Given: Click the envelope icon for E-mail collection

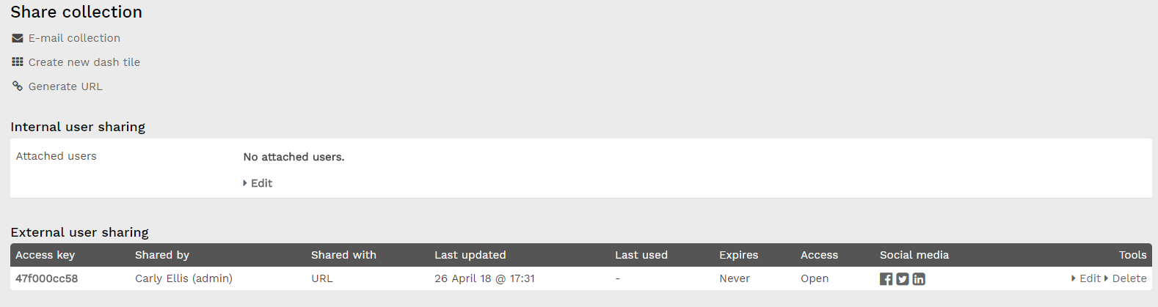Looking at the screenshot, I should (x=18, y=38).
